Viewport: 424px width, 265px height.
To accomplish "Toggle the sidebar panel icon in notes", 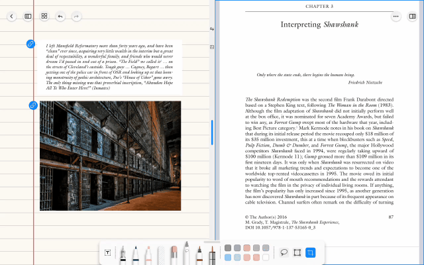I will pos(28,17).
